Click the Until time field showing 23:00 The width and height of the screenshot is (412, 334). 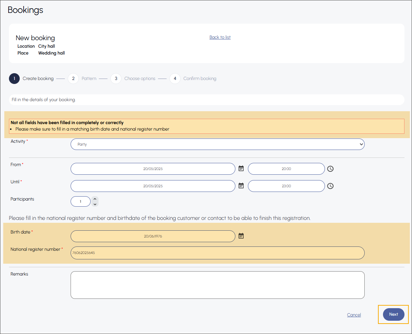pyautogui.click(x=286, y=186)
